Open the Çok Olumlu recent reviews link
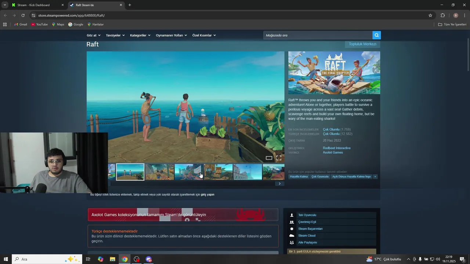 pyautogui.click(x=331, y=129)
